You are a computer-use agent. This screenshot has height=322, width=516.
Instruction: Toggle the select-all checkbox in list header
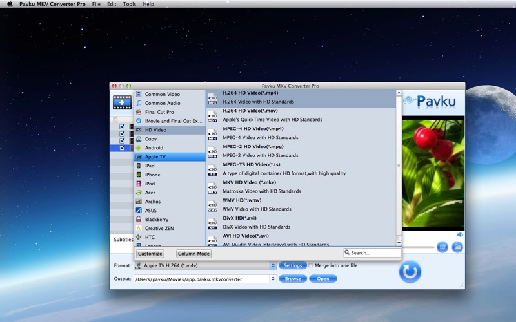pyautogui.click(x=115, y=119)
